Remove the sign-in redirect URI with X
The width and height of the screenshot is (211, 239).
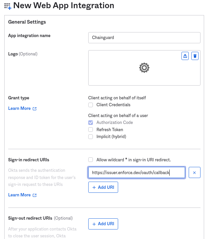click(x=195, y=172)
